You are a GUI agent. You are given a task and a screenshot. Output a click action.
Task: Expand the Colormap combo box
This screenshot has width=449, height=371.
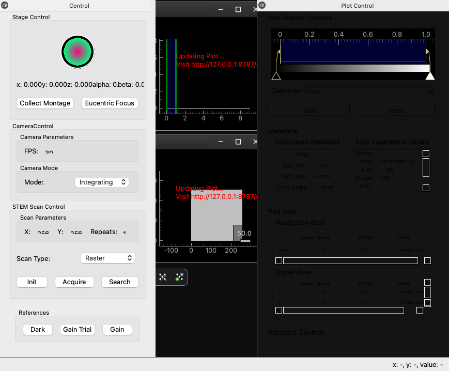tap(369, 91)
